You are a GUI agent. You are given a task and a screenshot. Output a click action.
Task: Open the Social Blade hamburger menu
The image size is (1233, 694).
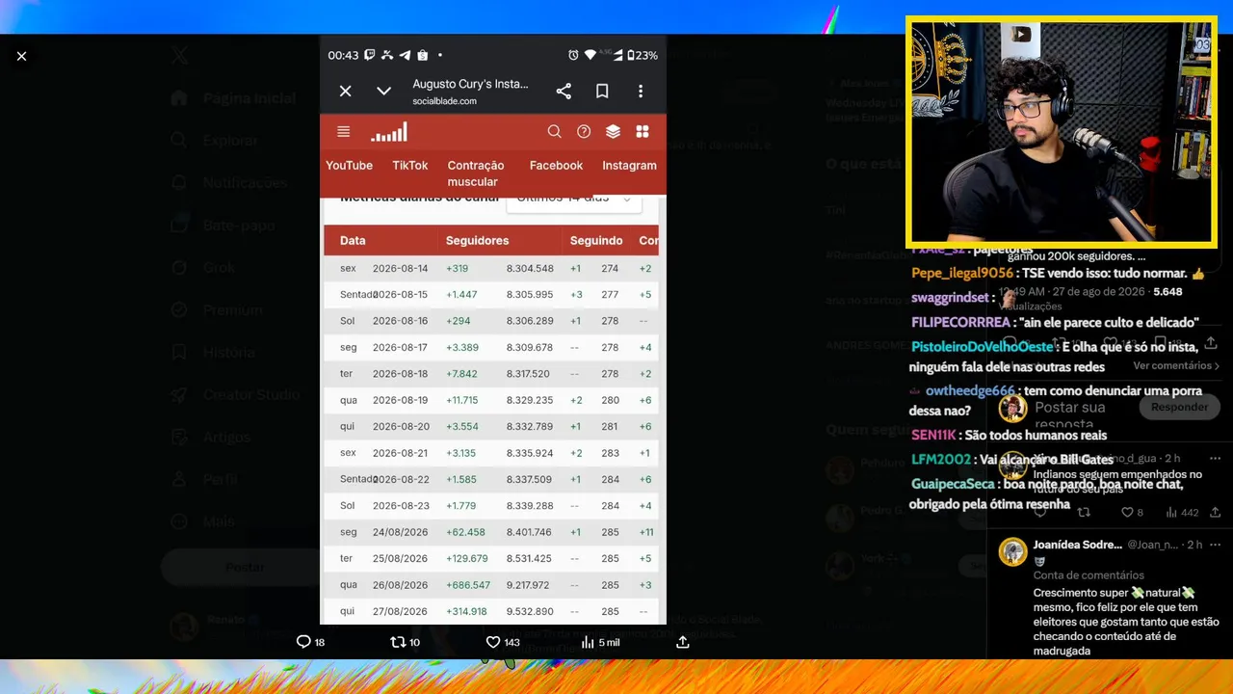point(344,132)
